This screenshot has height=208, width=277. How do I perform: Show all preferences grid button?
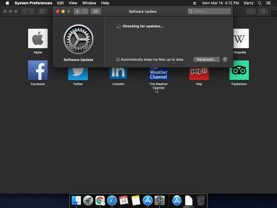tap(96, 11)
